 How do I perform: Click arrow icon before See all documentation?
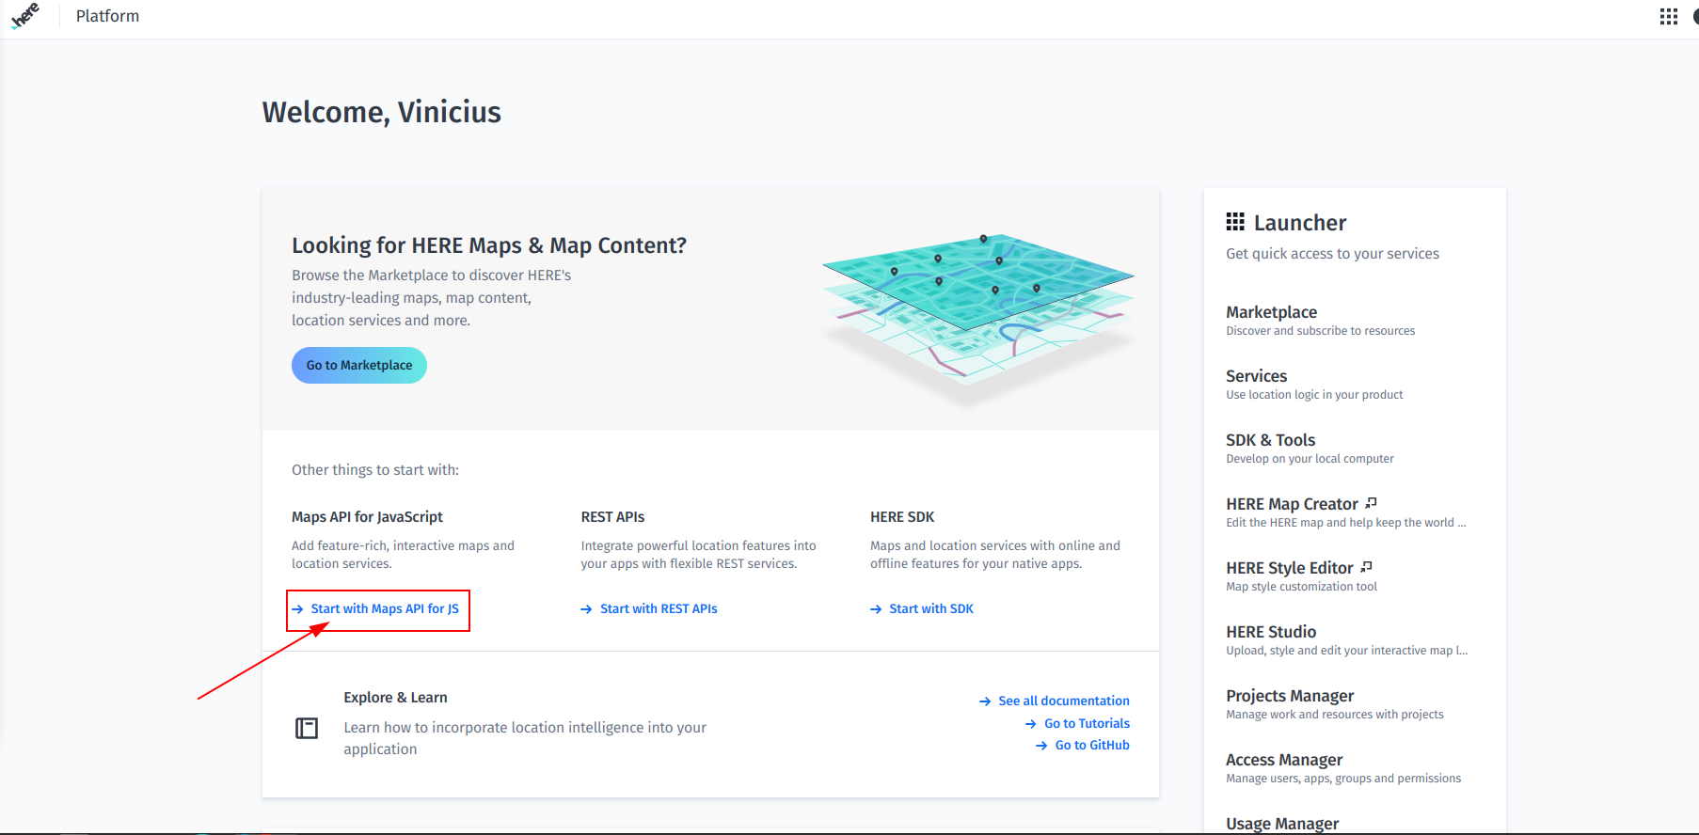(985, 701)
